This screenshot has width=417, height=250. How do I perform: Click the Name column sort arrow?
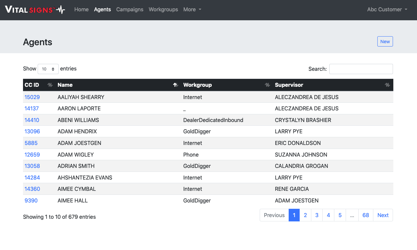click(x=175, y=85)
